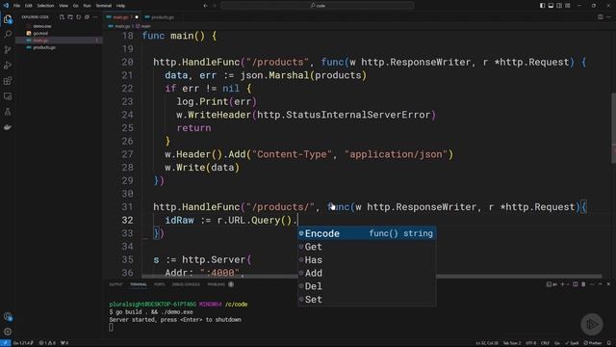The image size is (616, 347).
Task: Maximize the panel size with chevron
Action: (x=600, y=284)
